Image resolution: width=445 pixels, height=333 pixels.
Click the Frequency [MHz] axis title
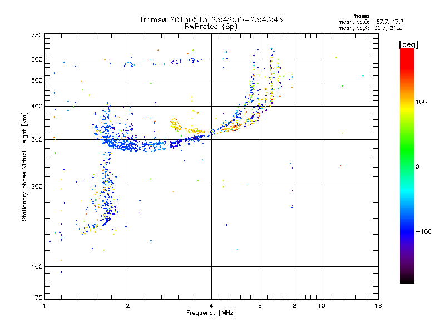tap(211, 313)
